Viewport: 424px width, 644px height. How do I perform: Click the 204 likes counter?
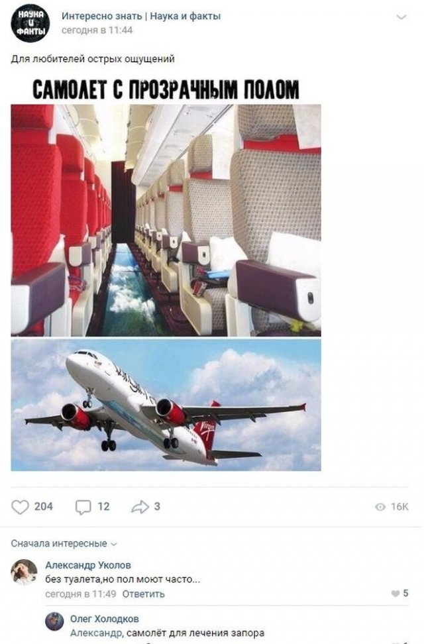[44, 507]
